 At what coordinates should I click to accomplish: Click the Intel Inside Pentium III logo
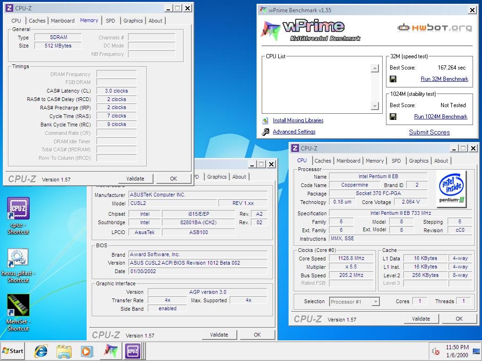pos(451,189)
